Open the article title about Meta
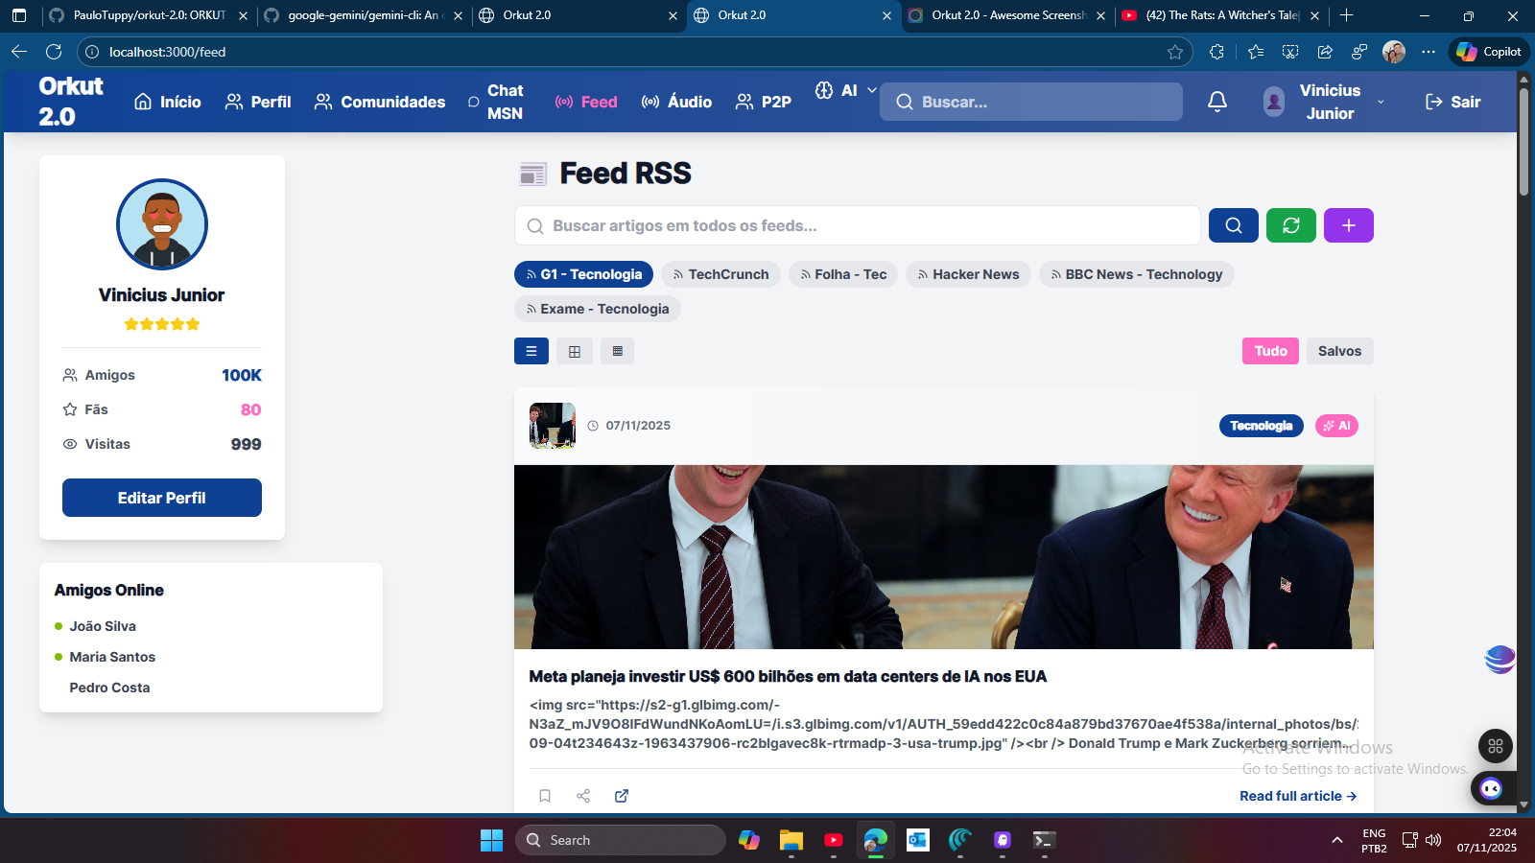The height and width of the screenshot is (863, 1535). 788,677
